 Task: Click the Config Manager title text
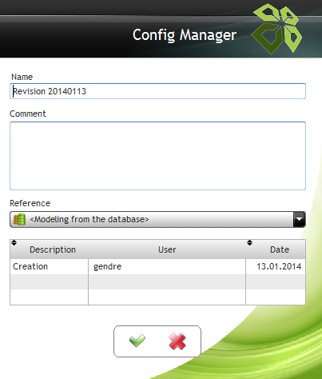[x=185, y=35]
